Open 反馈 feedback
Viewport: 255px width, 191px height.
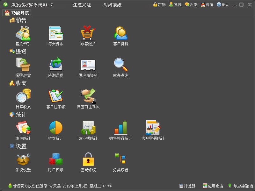191,4
